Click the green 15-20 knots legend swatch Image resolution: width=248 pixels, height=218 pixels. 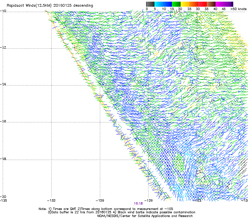click(176, 4)
